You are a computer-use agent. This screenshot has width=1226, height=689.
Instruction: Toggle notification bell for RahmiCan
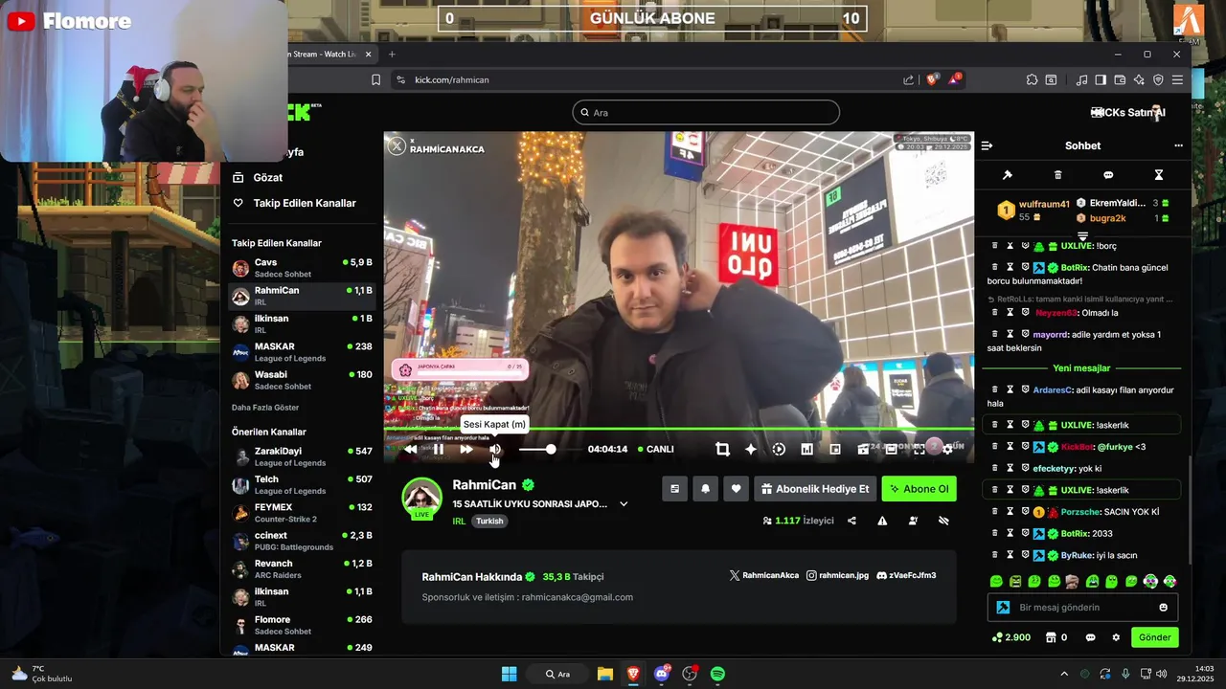click(x=705, y=489)
